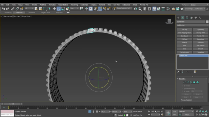Open the Motion command panel tab
Screen dimensions: 209x117
click(x=191, y=18)
